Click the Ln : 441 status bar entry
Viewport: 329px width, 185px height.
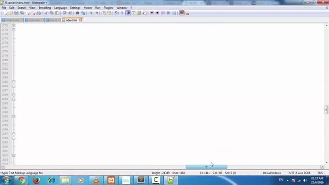(205, 173)
